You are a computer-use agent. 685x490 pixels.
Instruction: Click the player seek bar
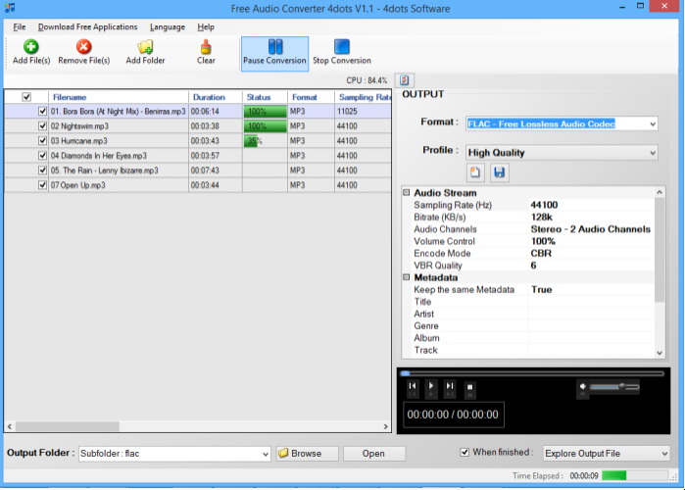click(x=532, y=373)
